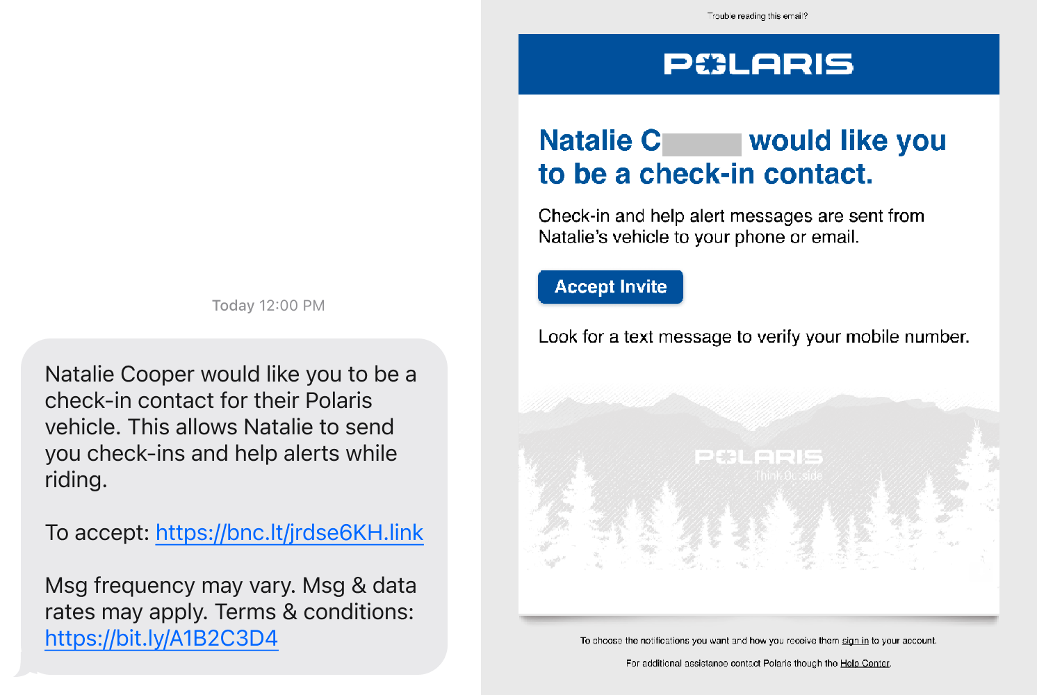The height and width of the screenshot is (695, 1037).
Task: Click the check-in contact headline text
Action: coord(742,157)
